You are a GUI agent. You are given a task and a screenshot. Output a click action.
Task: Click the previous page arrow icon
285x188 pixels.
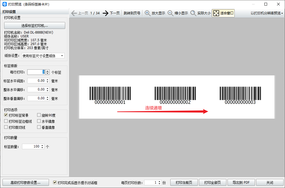[74, 13]
